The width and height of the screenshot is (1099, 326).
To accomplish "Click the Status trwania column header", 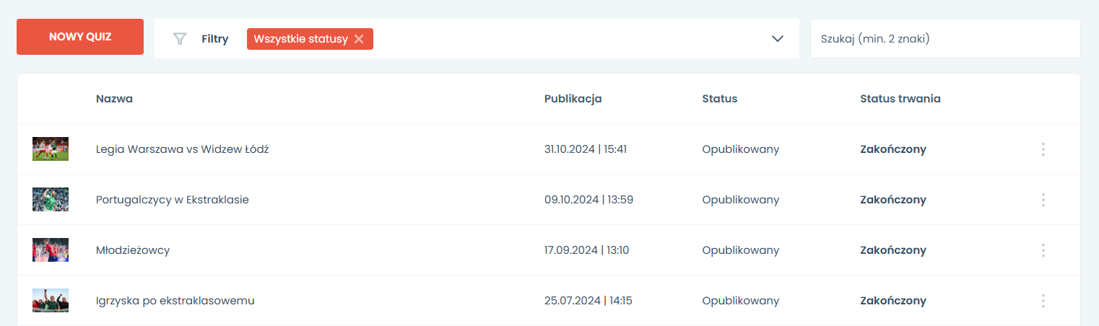I will click(x=900, y=99).
